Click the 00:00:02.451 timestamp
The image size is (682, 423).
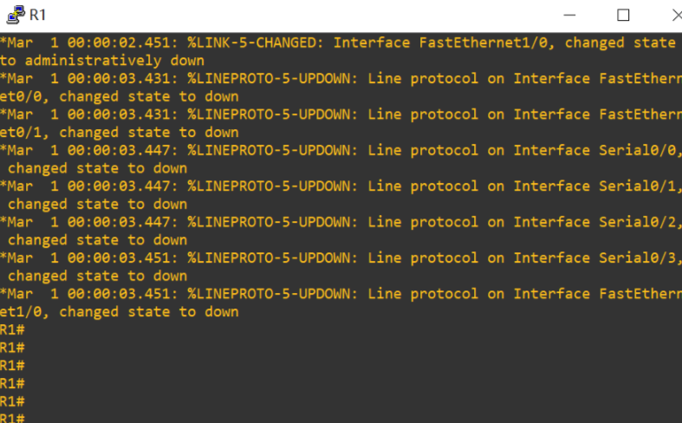pos(121,42)
